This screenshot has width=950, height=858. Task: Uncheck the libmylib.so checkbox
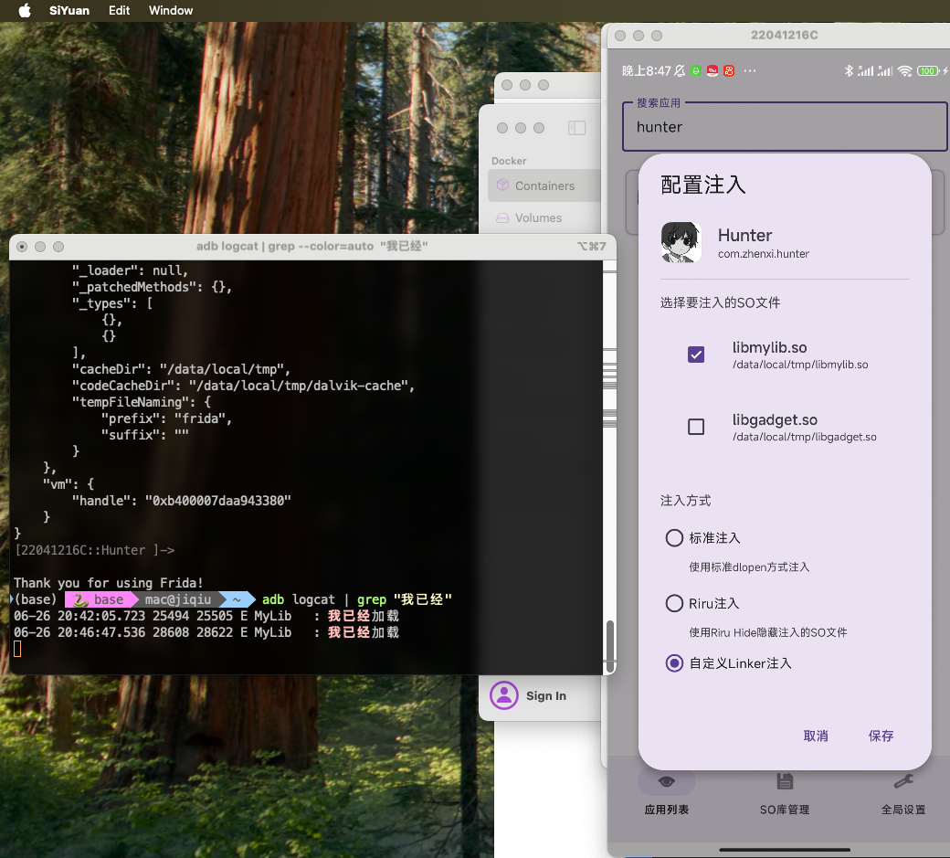pos(696,355)
